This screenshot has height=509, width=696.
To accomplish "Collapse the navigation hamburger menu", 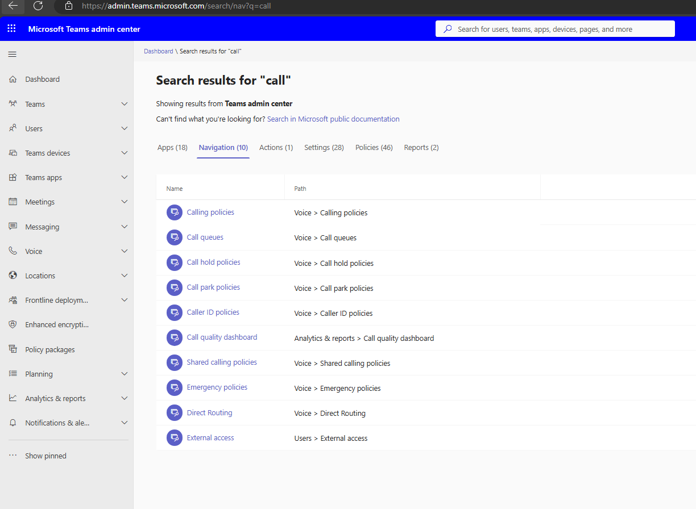I will click(13, 55).
